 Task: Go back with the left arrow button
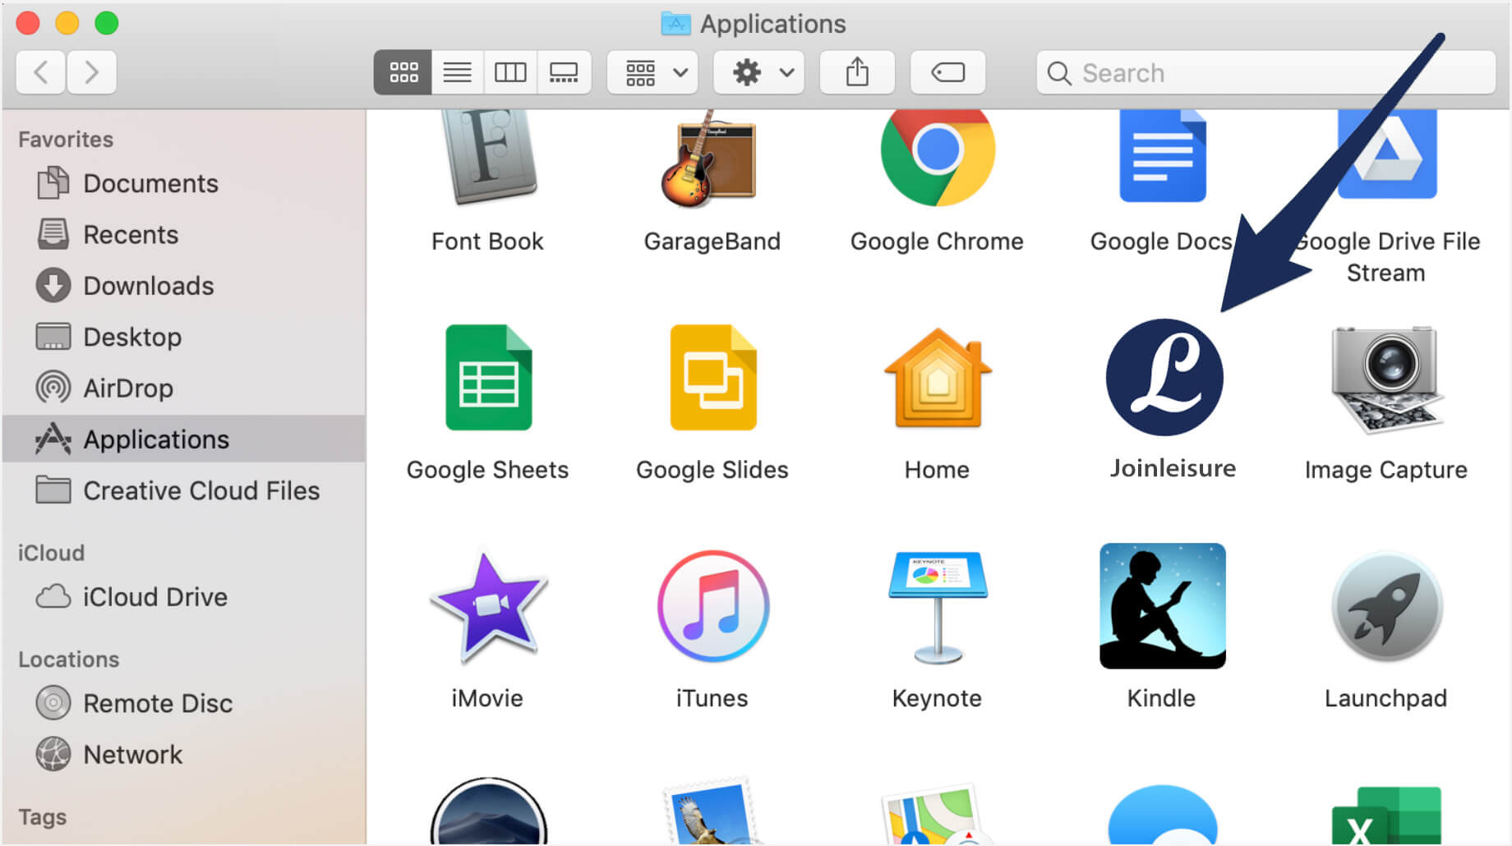tap(41, 72)
